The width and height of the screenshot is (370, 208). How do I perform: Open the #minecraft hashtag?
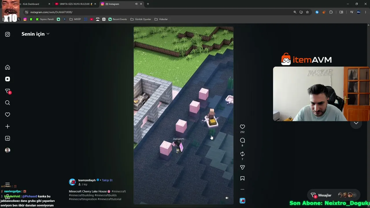tap(119, 192)
